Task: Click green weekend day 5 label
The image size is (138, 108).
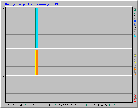Action: [x=25, y=105]
